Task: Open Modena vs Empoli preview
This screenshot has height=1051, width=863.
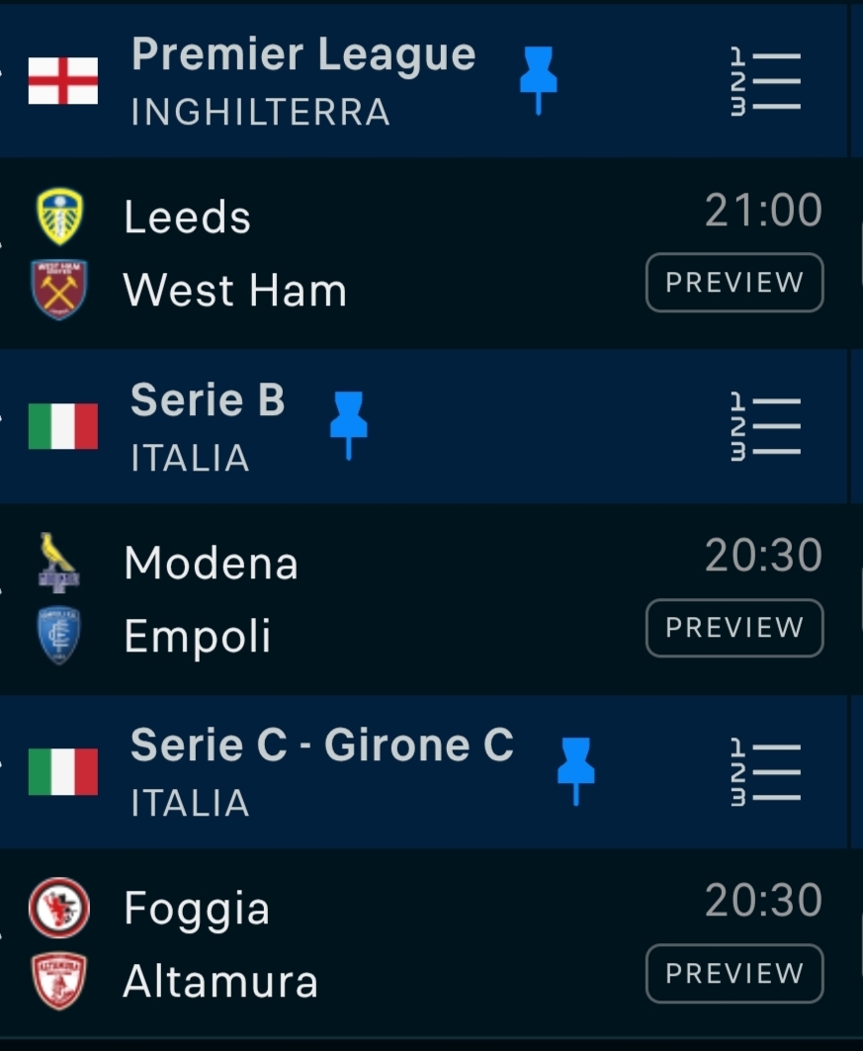Action: coord(734,628)
